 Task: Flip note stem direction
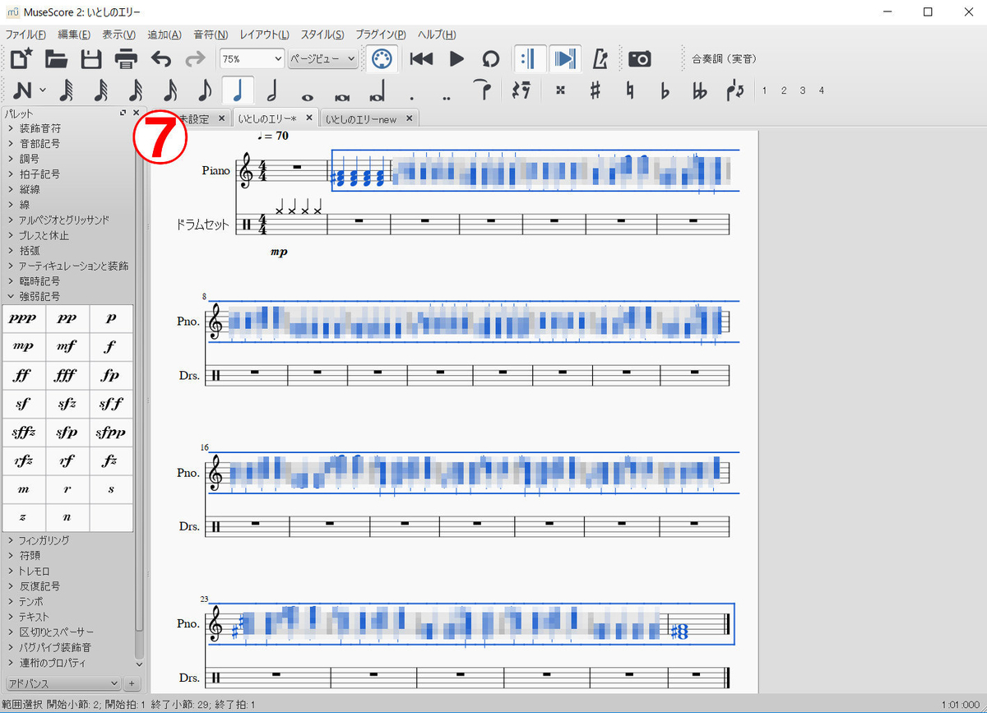(734, 90)
